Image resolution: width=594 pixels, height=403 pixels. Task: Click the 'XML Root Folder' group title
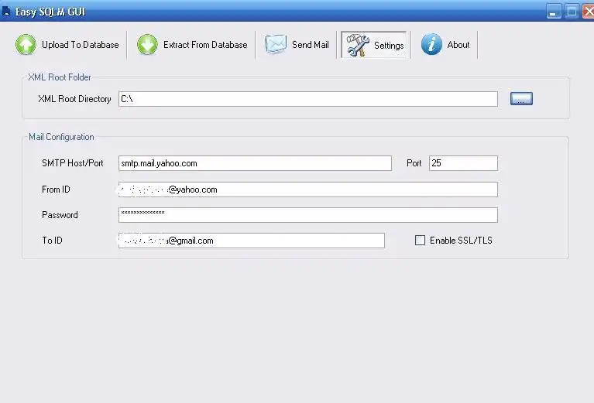(60, 77)
